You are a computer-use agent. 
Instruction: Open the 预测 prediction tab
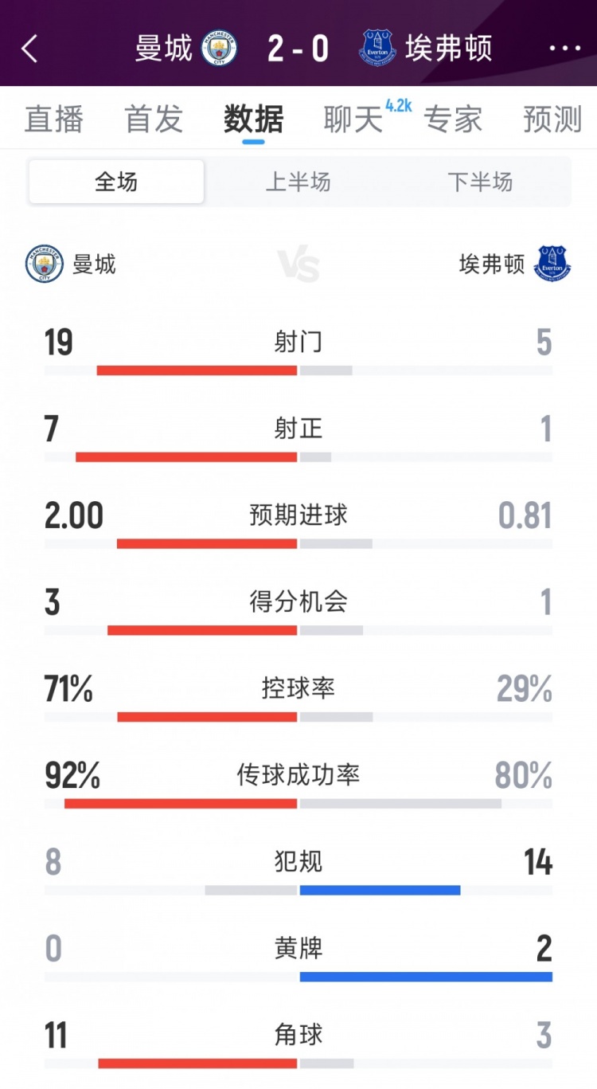552,119
